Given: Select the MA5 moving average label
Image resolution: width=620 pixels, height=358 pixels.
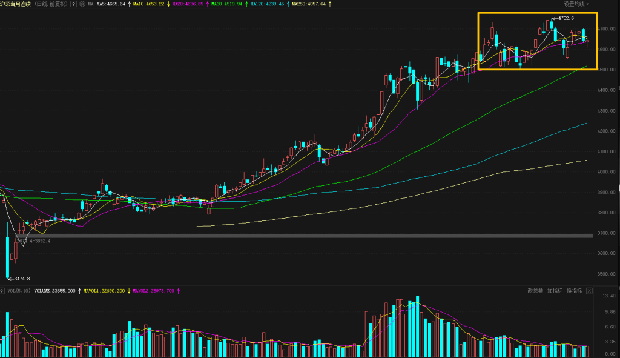Looking at the screenshot, I should click(x=111, y=4).
